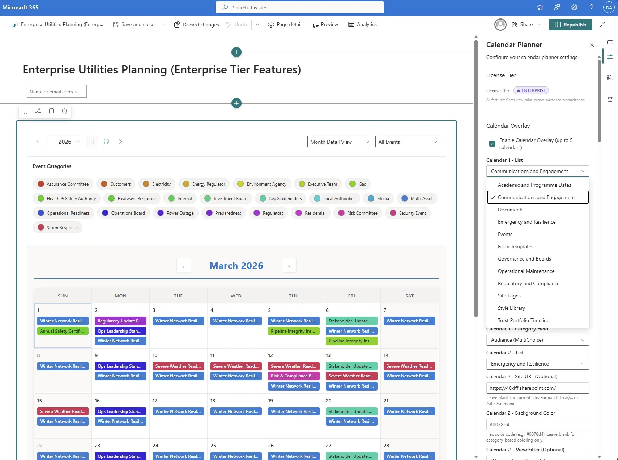
Task: Uncheck Enable Calendar Overlay
Action: pyautogui.click(x=492, y=143)
